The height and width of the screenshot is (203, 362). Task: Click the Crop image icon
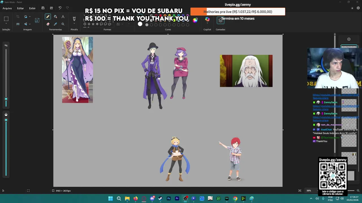click(18, 17)
